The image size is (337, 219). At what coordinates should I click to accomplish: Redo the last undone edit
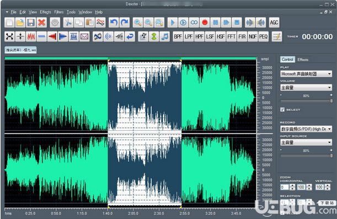click(x=125, y=23)
